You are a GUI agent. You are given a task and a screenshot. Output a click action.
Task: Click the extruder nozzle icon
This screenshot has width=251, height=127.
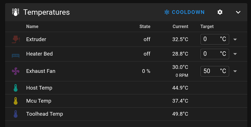16,39
